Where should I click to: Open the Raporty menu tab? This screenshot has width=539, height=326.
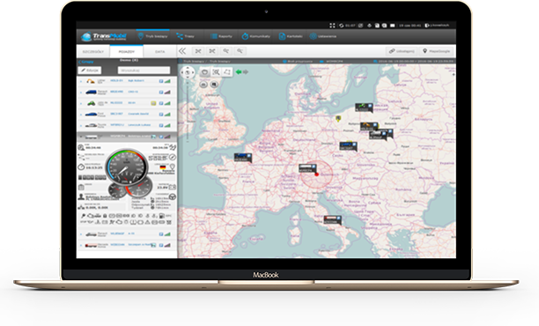point(221,36)
